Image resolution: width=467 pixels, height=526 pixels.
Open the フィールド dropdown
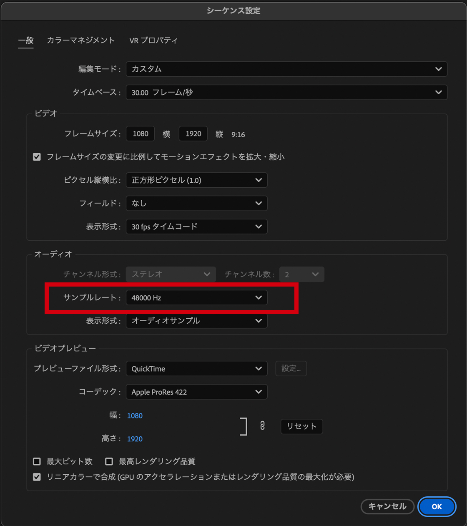point(196,204)
